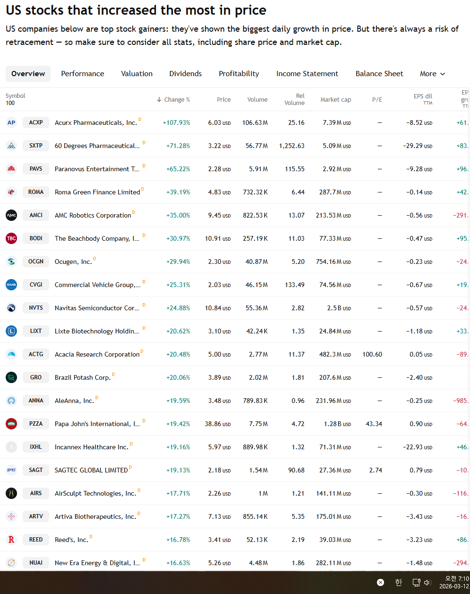470x594 pixels.
Task: Click the ACXP ticker symbol
Action: coord(36,122)
